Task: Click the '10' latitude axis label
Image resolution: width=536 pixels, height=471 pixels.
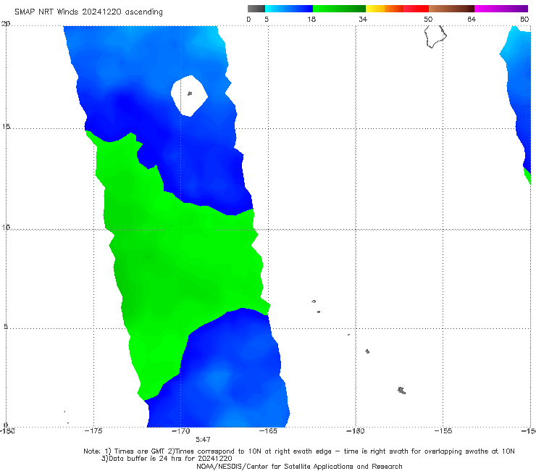Action: (x=6, y=228)
